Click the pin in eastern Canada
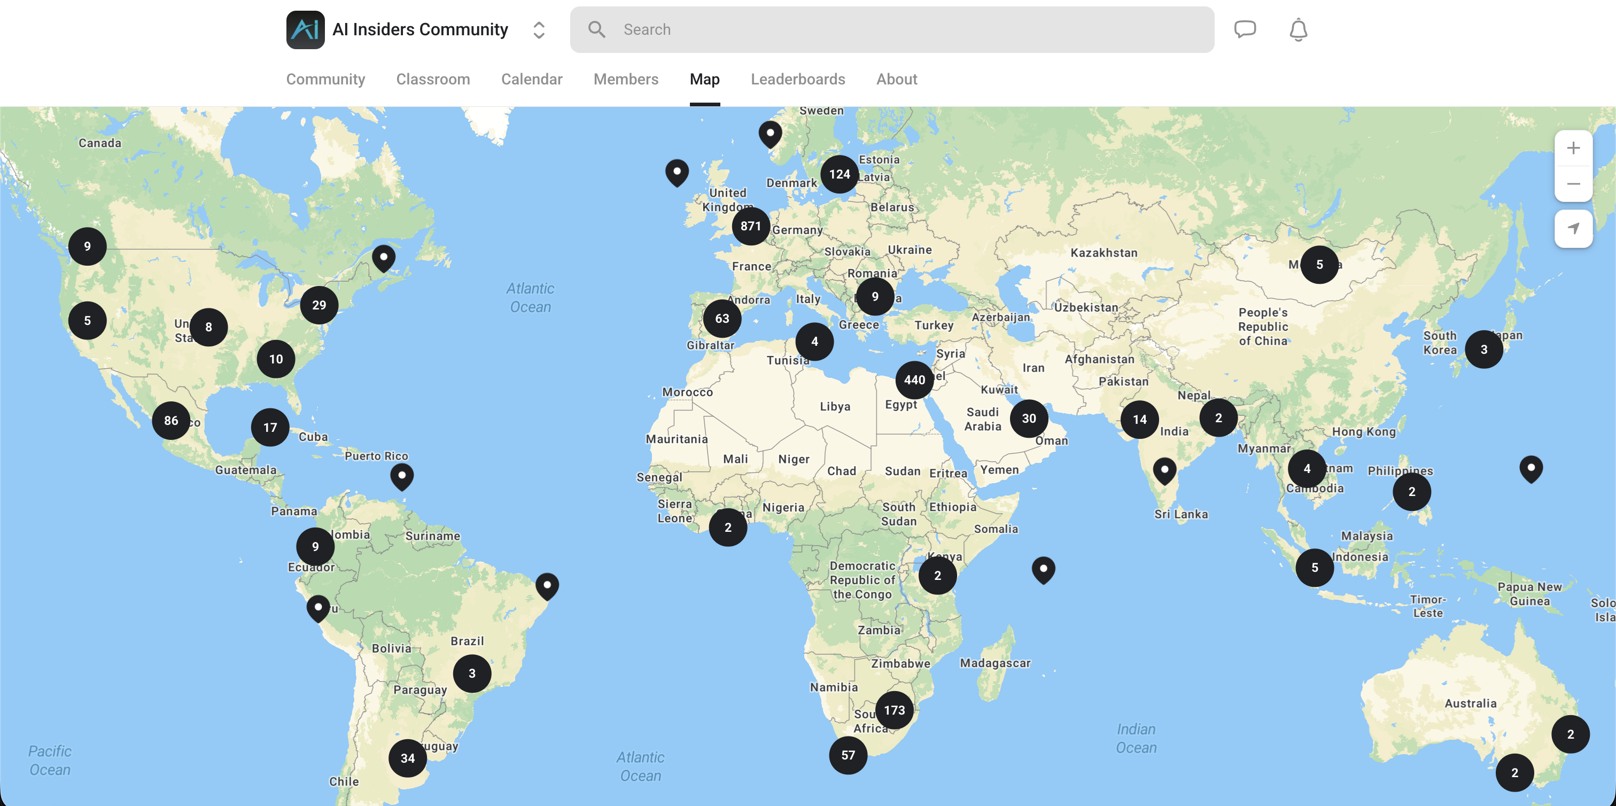The height and width of the screenshot is (806, 1616). tap(383, 258)
